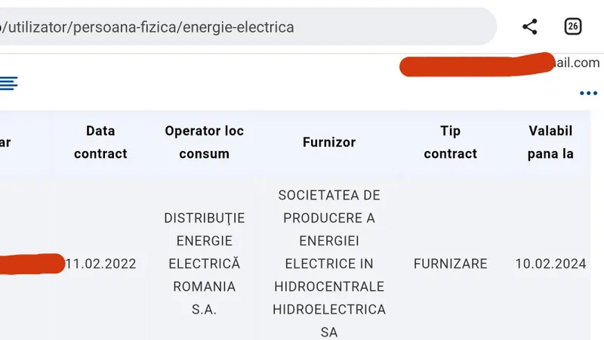Click the expiry date 10.02.2024

pyautogui.click(x=550, y=264)
